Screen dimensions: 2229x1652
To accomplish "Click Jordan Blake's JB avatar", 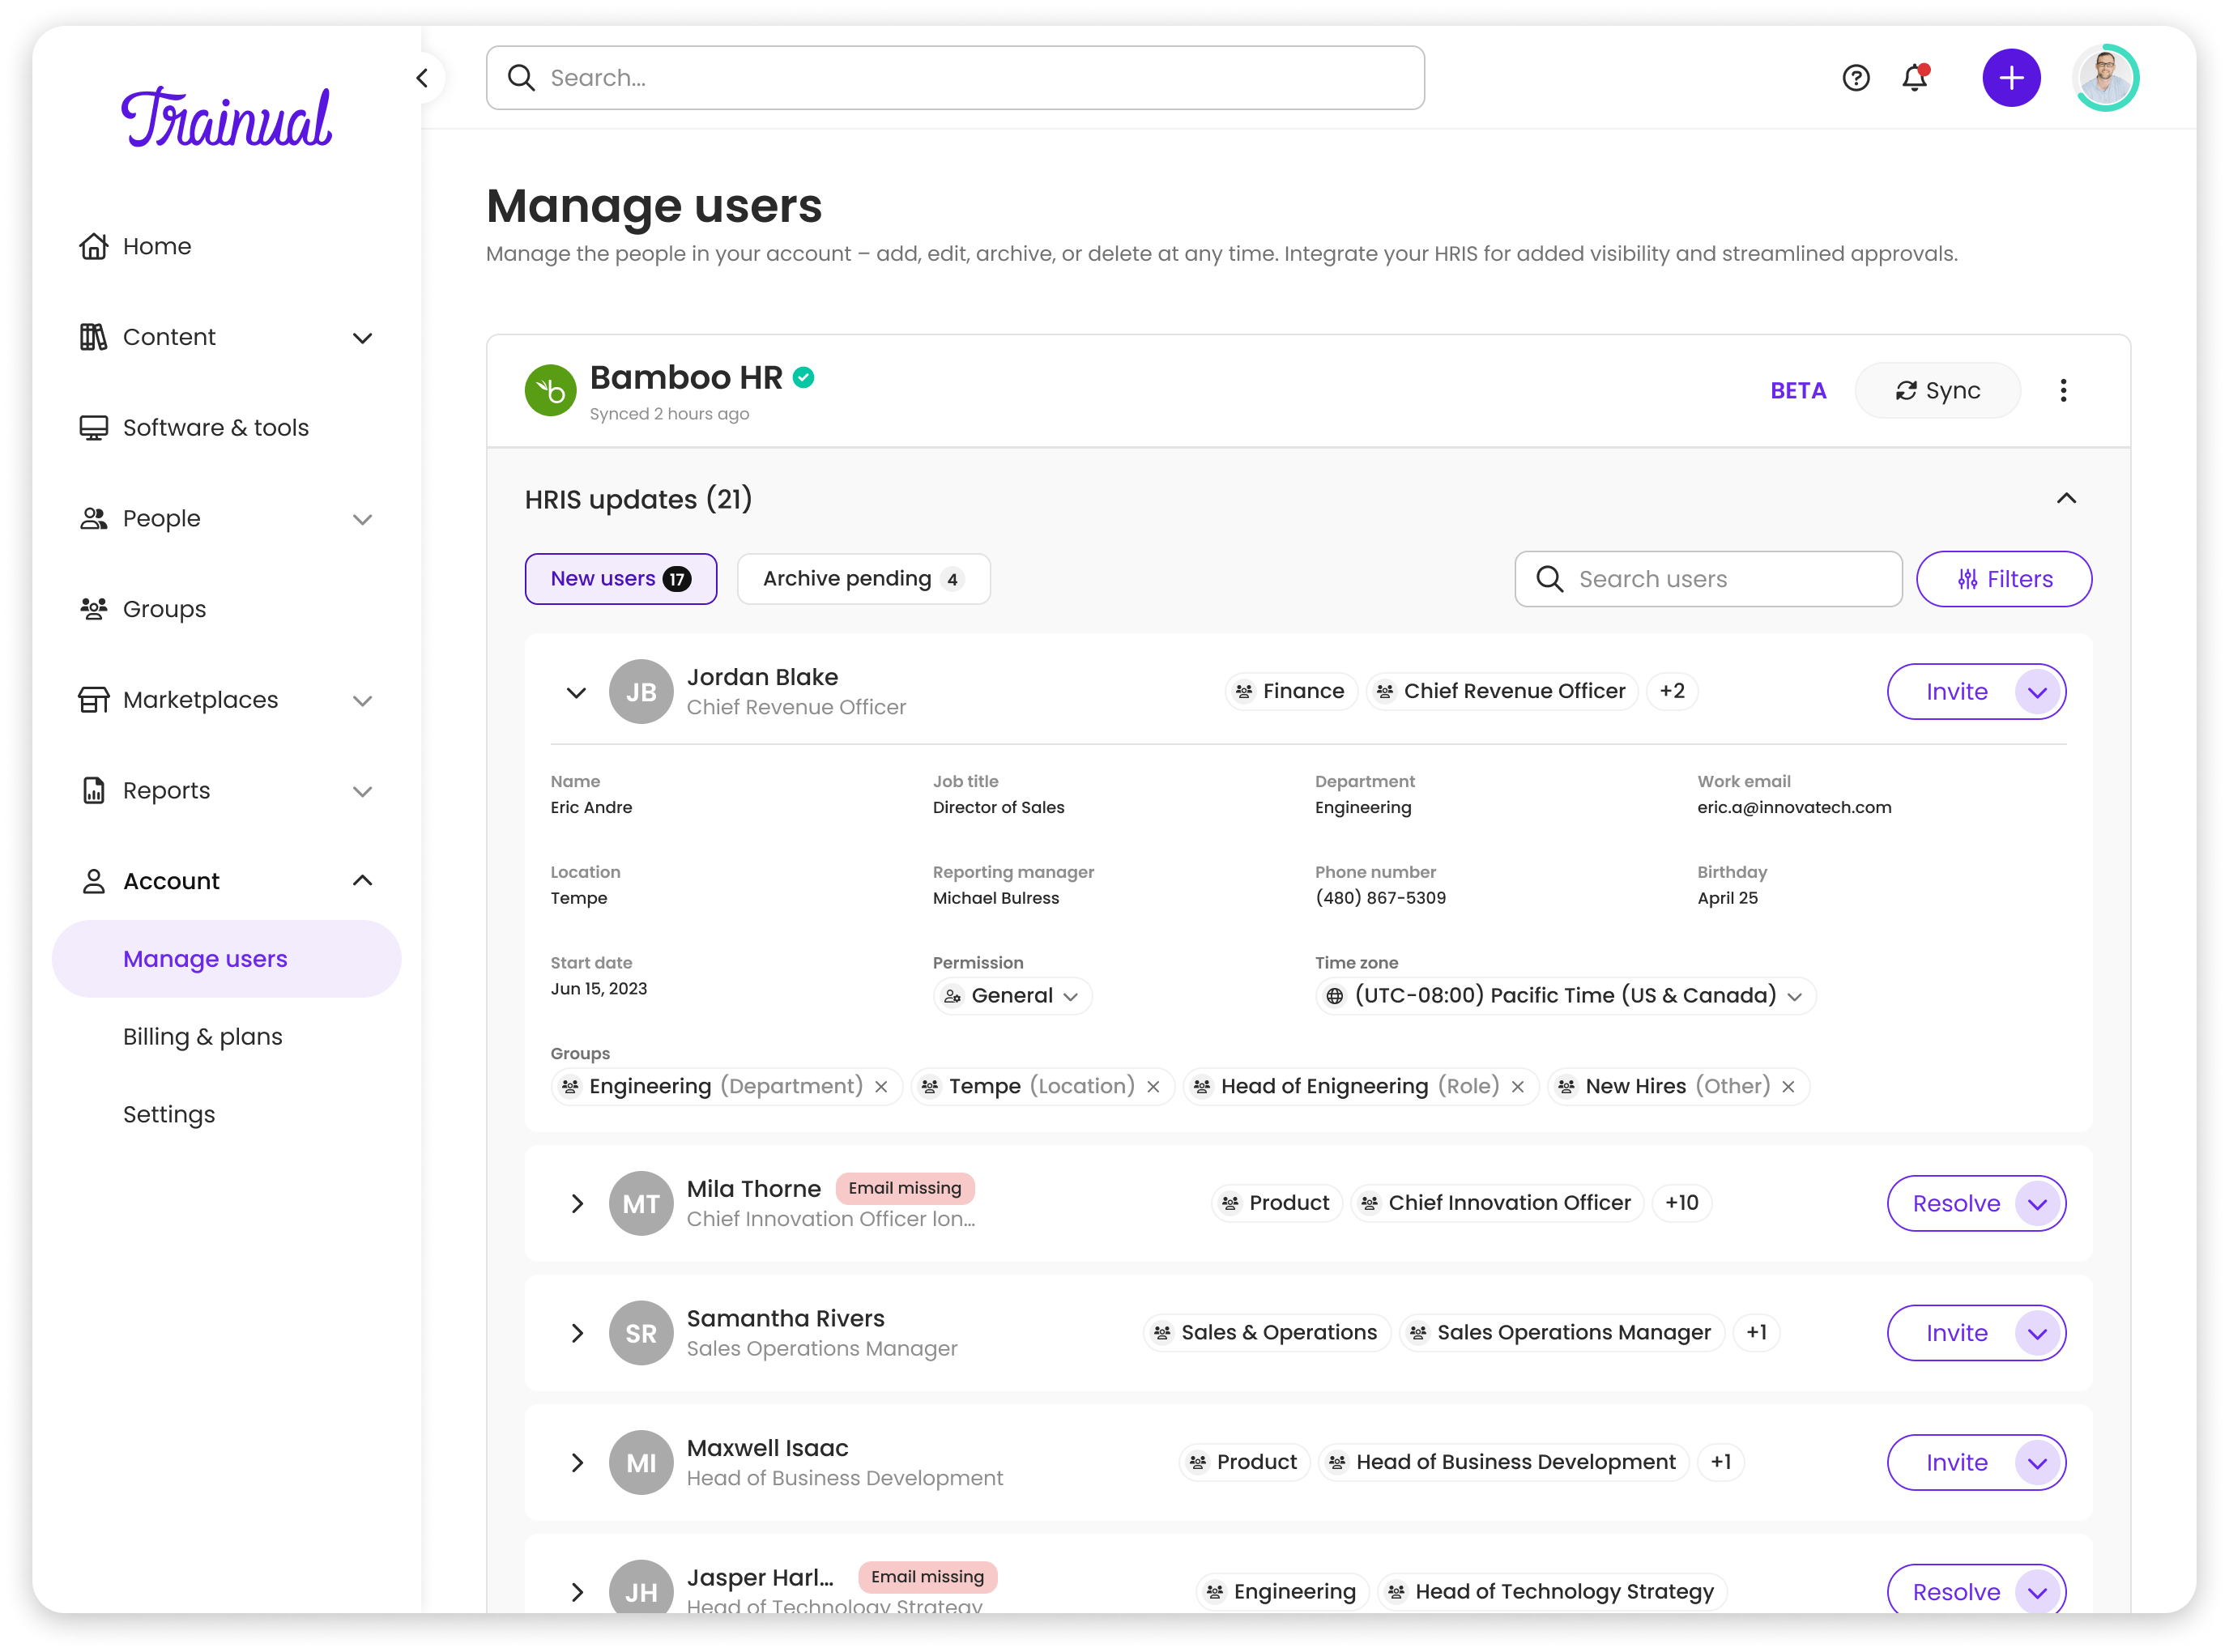I will coord(641,692).
